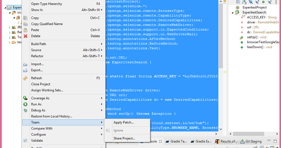Expand the Referenced Libraries node
This screenshot has height=148, width=281.
point(10,32)
